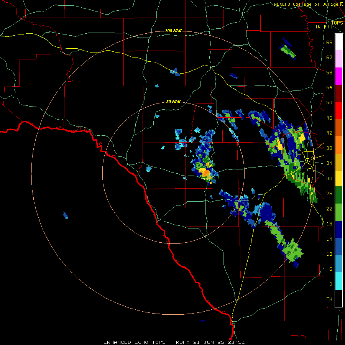Click the scale value "34"
Screen dimensions: 345x345
pos(329,163)
